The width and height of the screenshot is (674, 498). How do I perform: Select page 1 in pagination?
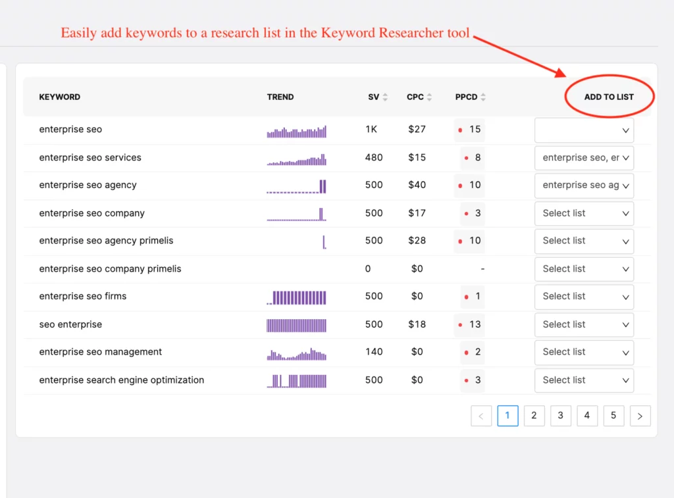pyautogui.click(x=507, y=416)
